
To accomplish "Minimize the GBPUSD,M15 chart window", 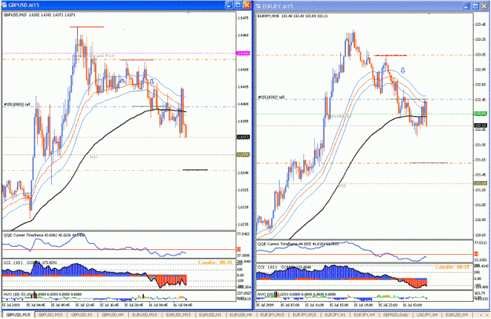I will click(x=229, y=5).
